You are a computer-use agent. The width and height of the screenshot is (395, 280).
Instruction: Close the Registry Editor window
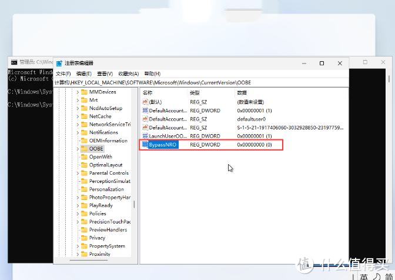pos(340,64)
